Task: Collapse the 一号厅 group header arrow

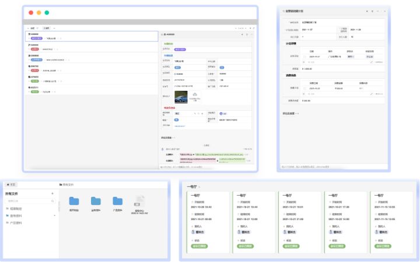Action: [199, 187]
